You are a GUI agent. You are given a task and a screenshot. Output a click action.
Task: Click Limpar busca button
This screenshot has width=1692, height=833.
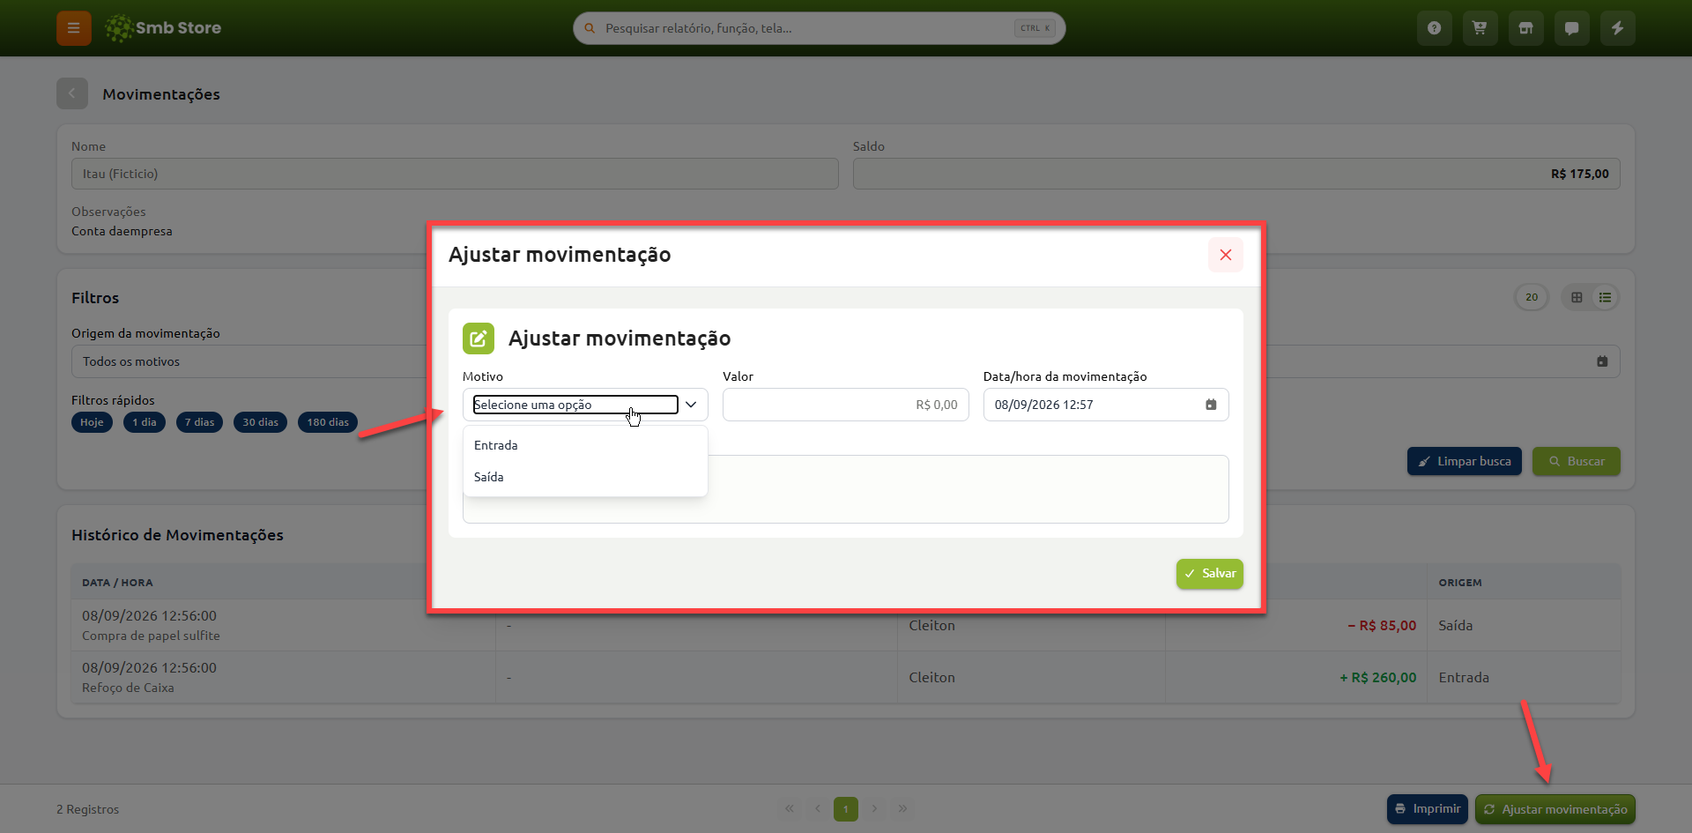tap(1465, 461)
